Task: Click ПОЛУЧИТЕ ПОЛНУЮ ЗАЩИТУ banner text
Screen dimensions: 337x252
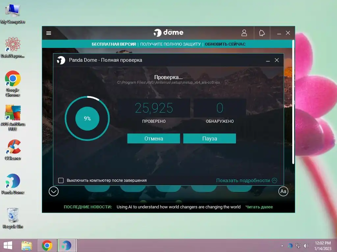Action: 170,44
